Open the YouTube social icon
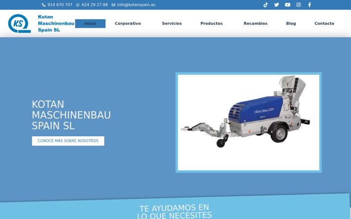 click(x=288, y=5)
